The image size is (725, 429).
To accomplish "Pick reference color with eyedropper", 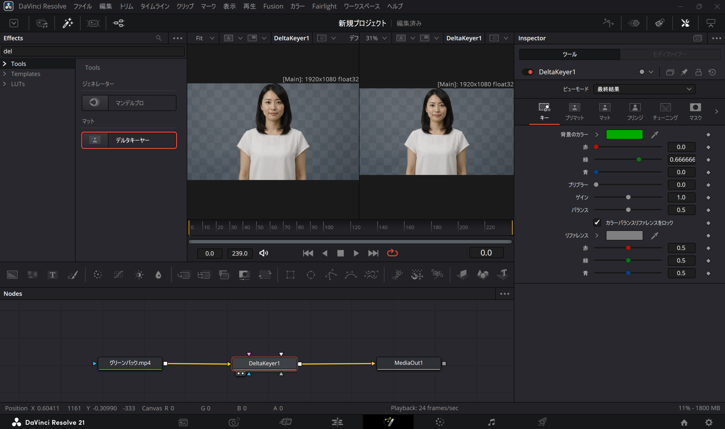I will pos(654,236).
